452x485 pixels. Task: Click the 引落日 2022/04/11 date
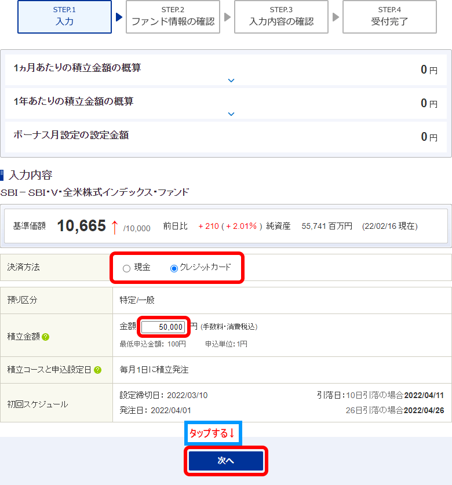tap(424, 395)
